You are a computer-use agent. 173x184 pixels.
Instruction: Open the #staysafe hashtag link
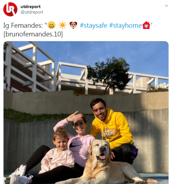tap(93, 25)
